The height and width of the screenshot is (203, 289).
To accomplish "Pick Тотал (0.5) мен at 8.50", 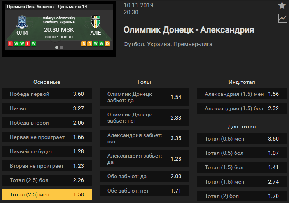I will [x=242, y=139].
